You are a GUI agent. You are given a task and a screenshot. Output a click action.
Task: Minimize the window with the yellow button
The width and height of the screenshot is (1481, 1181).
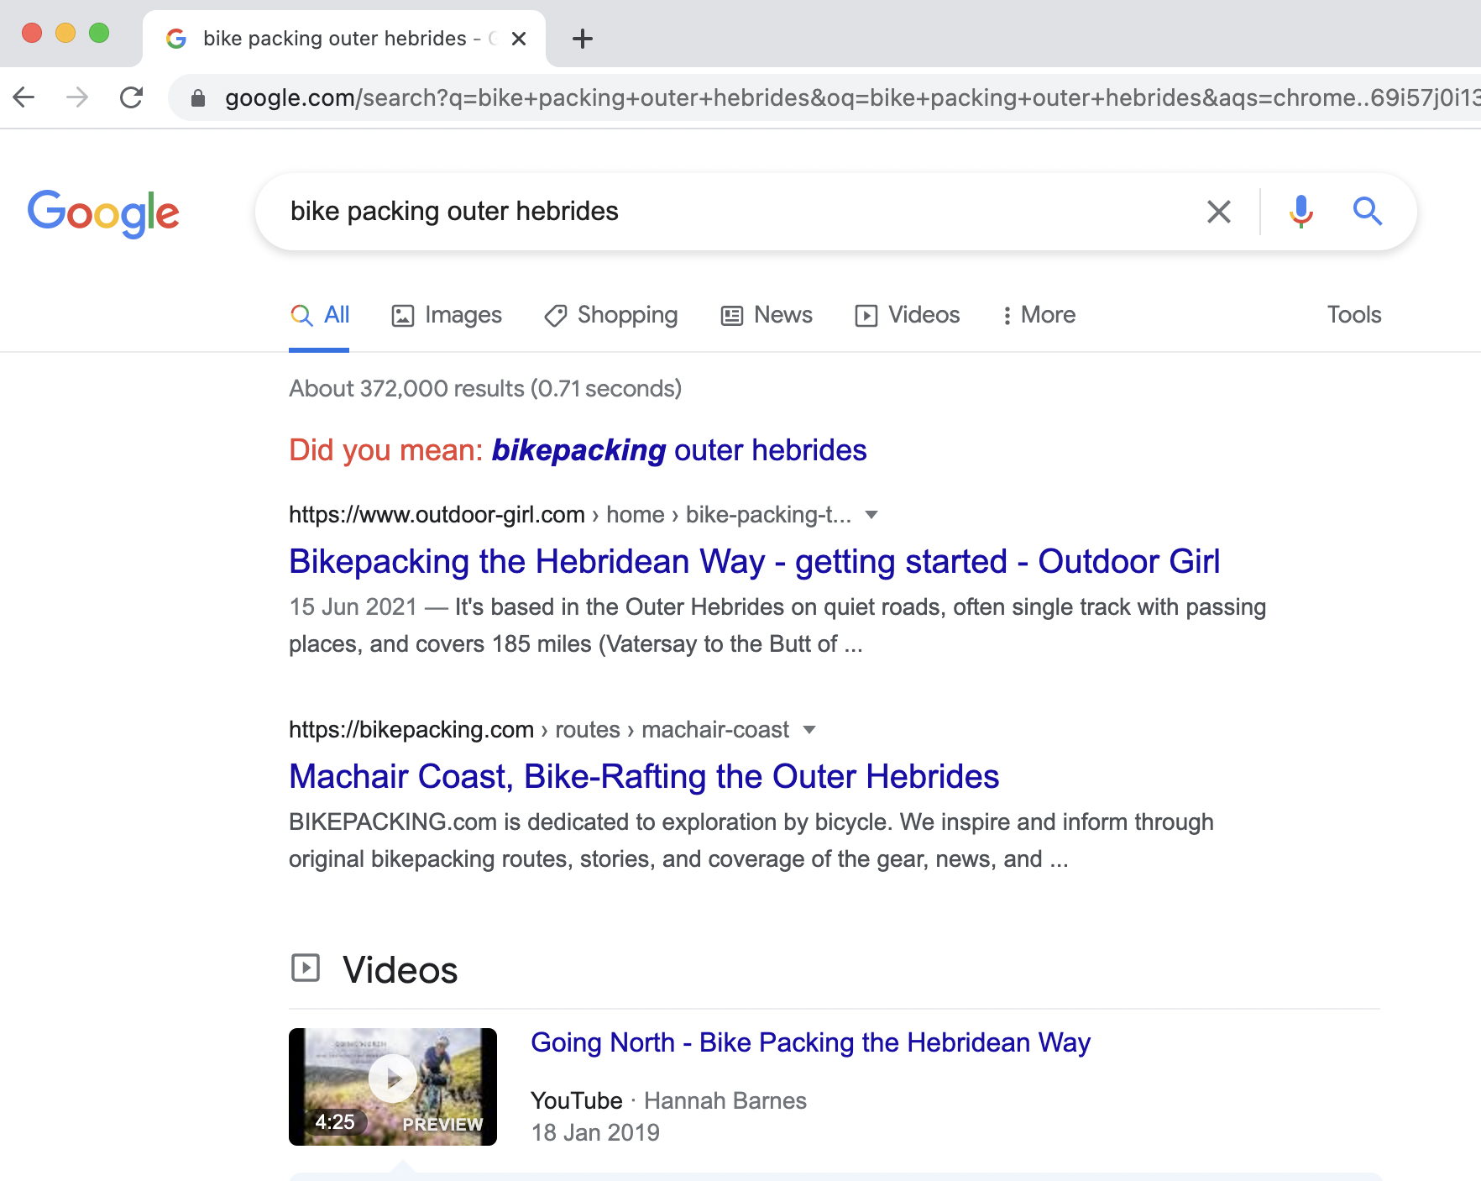[x=65, y=33]
